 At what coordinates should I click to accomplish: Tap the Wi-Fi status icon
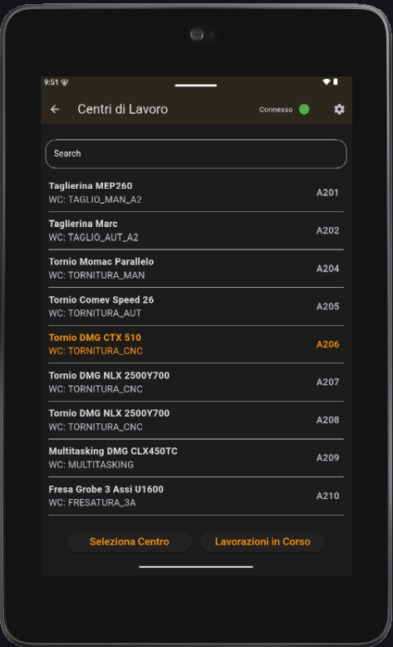click(327, 82)
